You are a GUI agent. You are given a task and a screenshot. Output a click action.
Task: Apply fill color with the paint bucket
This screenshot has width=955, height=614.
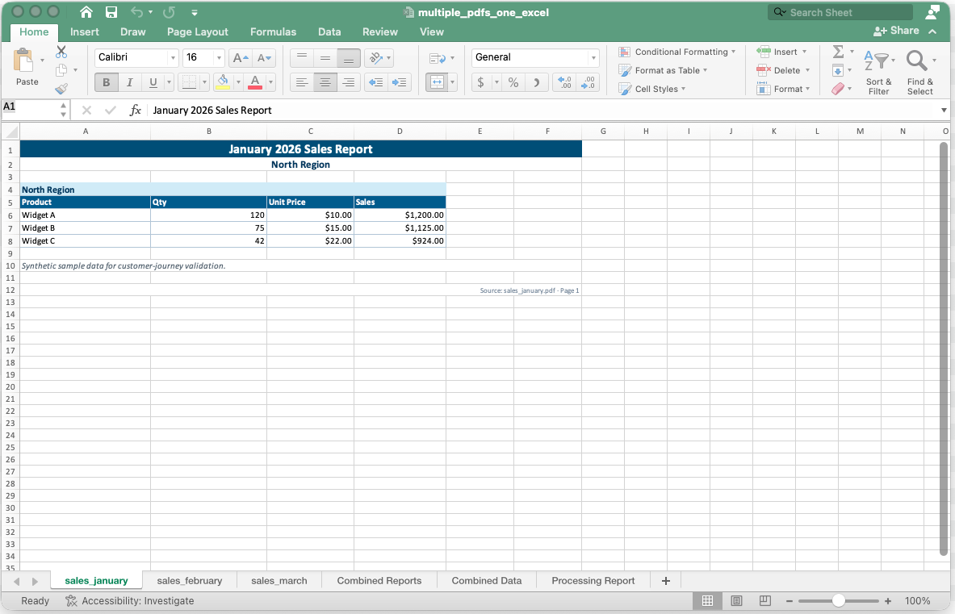tap(223, 82)
